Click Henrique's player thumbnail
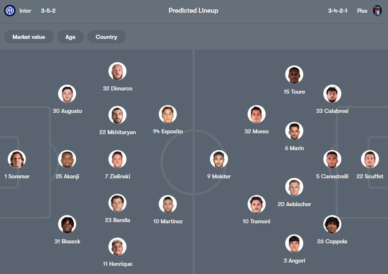 117,247
